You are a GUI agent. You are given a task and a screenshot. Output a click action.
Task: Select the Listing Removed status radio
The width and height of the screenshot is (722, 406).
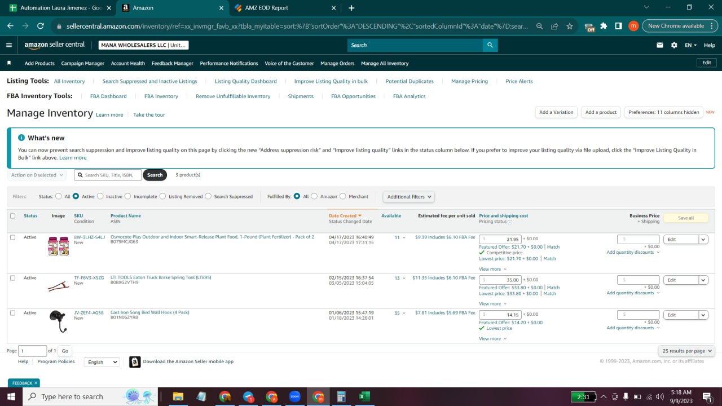pos(162,197)
